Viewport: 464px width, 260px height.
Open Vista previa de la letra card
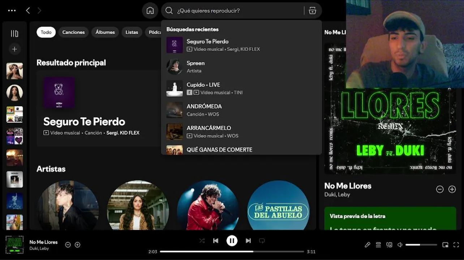[390, 218]
